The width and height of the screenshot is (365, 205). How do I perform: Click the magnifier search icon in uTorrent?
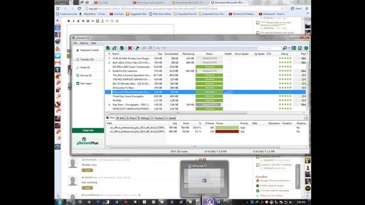[x=285, y=48]
